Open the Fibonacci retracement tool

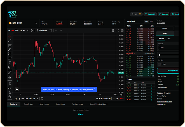click(x=10, y=45)
